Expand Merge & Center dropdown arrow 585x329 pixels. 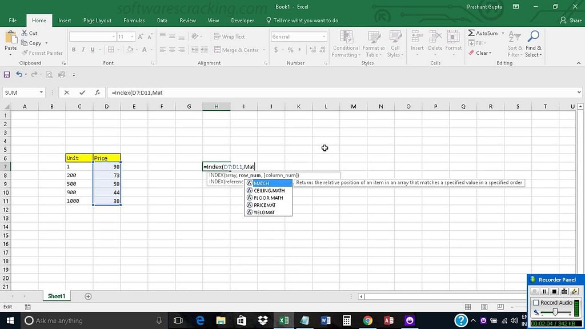pos(264,50)
